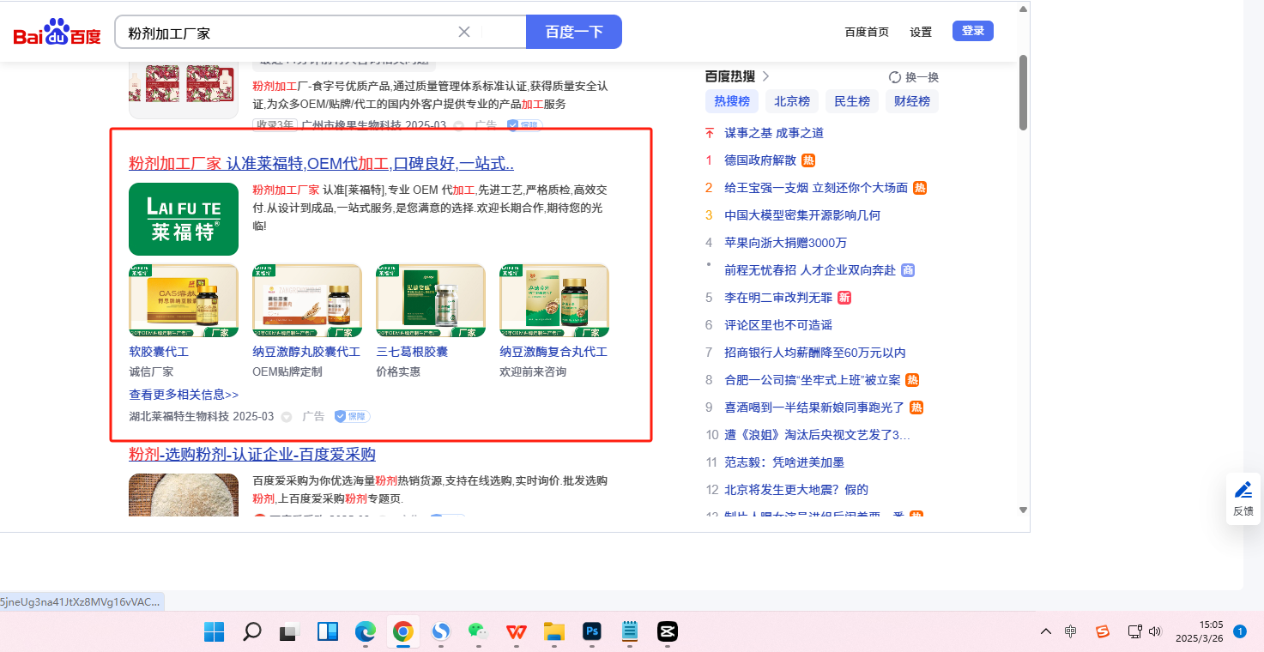Open the notification center badge
This screenshot has width=1264, height=652.
tap(1239, 631)
